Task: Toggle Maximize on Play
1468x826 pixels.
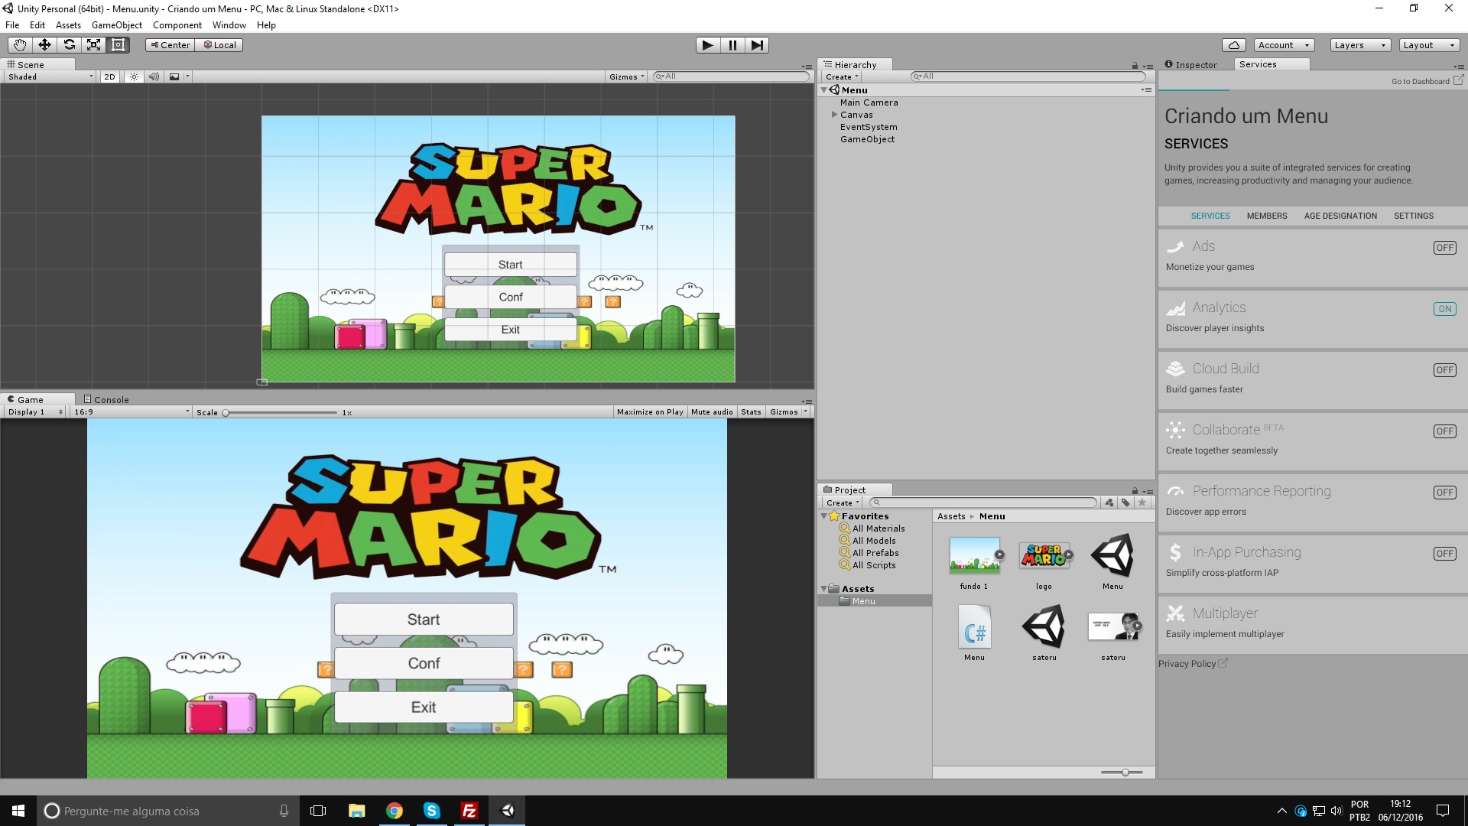Action: [650, 412]
